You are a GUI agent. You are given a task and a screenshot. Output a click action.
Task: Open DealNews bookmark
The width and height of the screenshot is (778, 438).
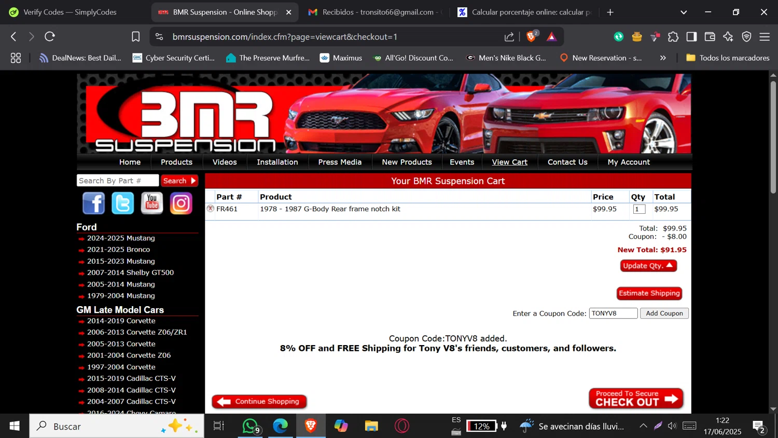click(80, 58)
